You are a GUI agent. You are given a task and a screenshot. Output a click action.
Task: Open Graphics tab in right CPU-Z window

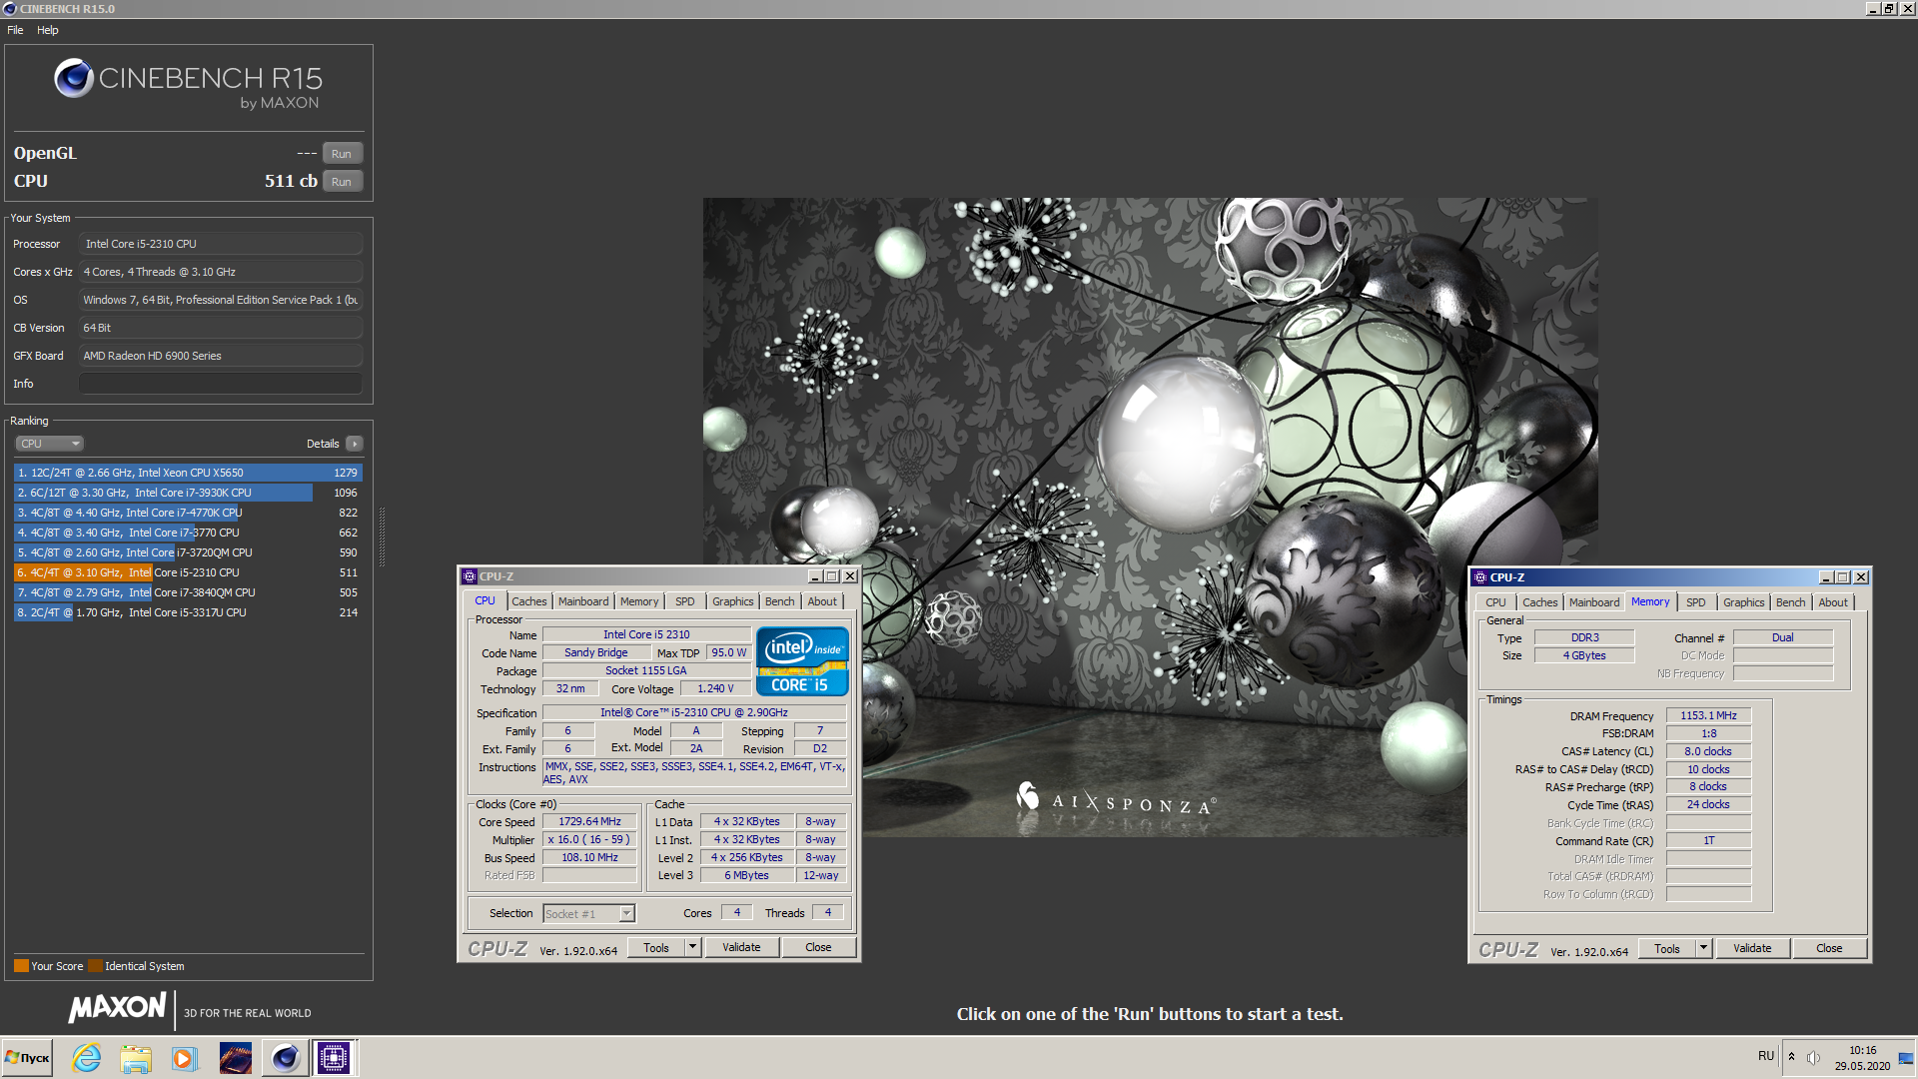click(x=1743, y=602)
